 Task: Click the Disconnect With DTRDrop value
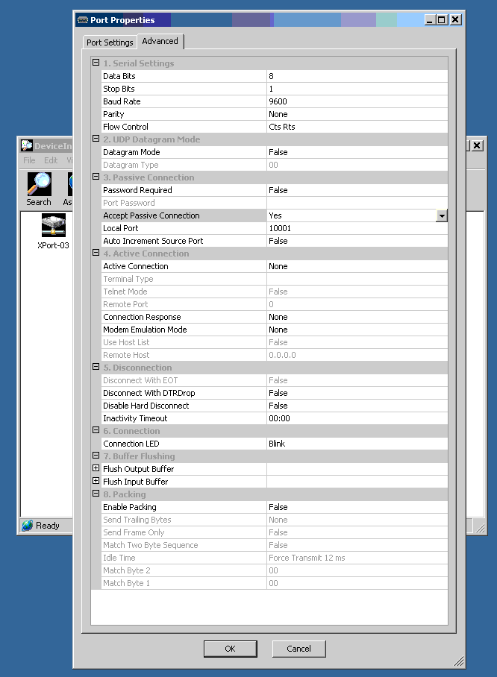(357, 393)
